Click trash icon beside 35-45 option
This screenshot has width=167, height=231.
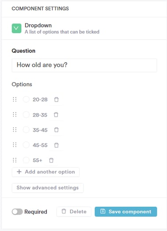click(56, 130)
